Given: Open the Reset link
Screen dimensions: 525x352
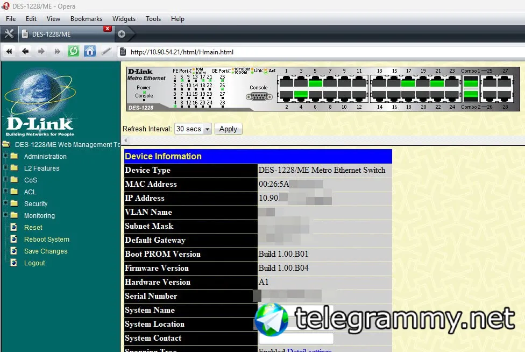Looking at the screenshot, I should (x=33, y=228).
